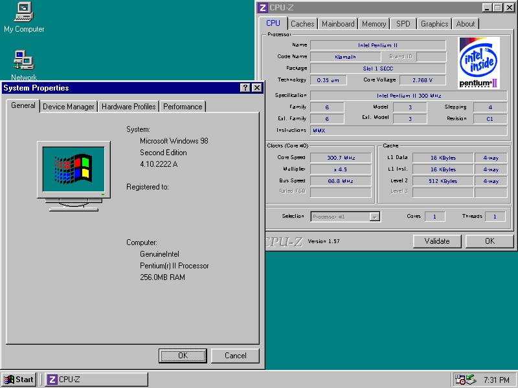518x388 pixels.
Task: Click the Instructions field showing MMX
Action: [x=409, y=131]
